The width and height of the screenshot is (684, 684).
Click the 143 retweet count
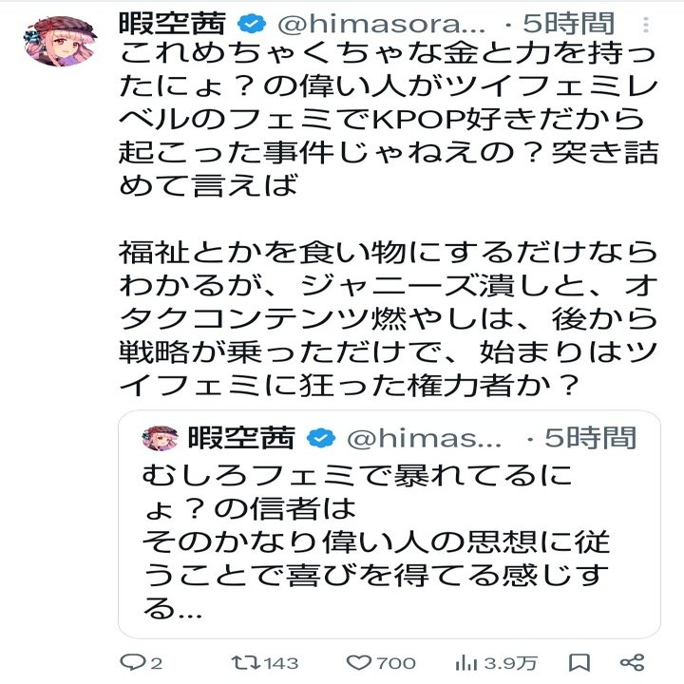click(282, 663)
